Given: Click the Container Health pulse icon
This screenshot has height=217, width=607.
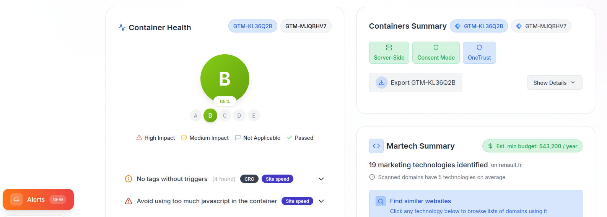Looking at the screenshot, I should point(122,28).
